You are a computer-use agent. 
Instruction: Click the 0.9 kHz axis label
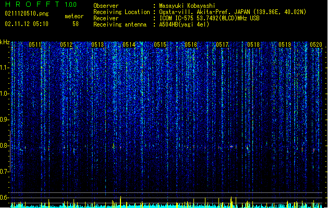(5, 120)
